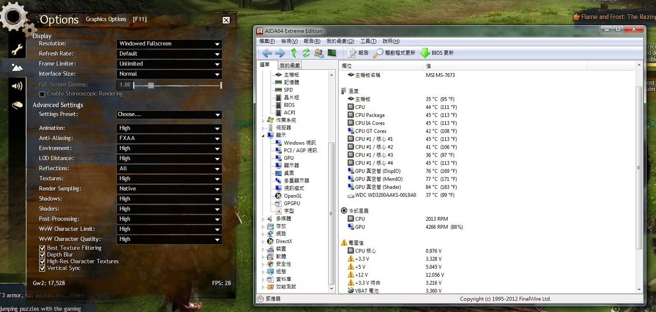Expand the 作業系統 tree node
Image resolution: width=656 pixels, height=312 pixels.
click(x=264, y=120)
